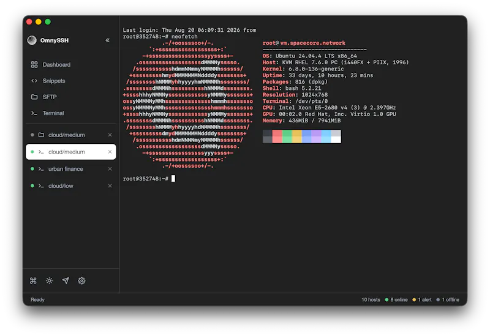Click the Host KVM RHEL line
Screen dimensions: 490x336
[x=336, y=62]
